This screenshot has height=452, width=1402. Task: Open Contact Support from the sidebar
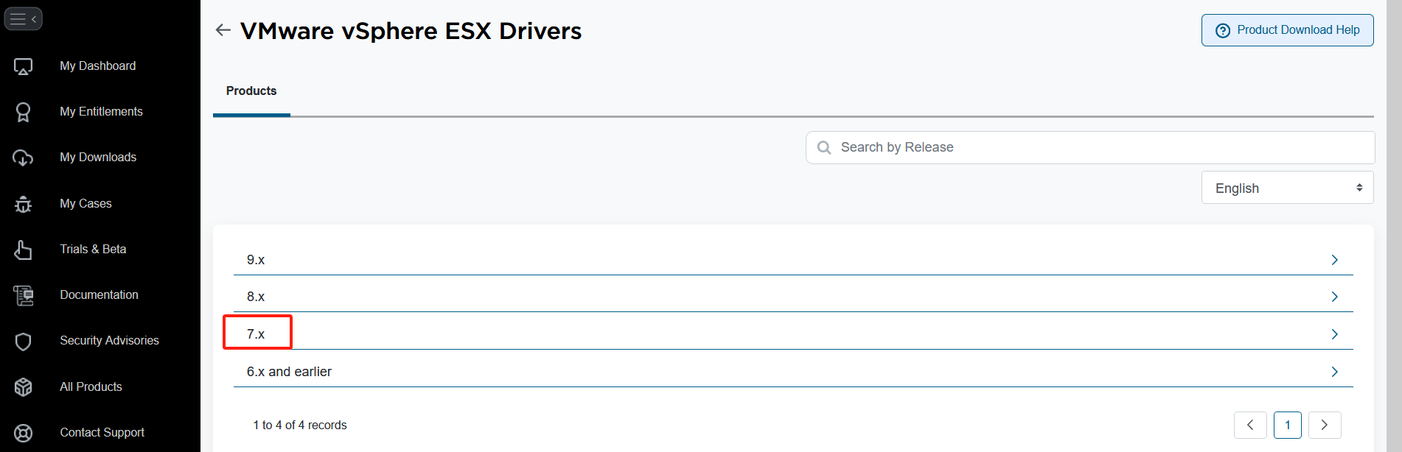102,433
